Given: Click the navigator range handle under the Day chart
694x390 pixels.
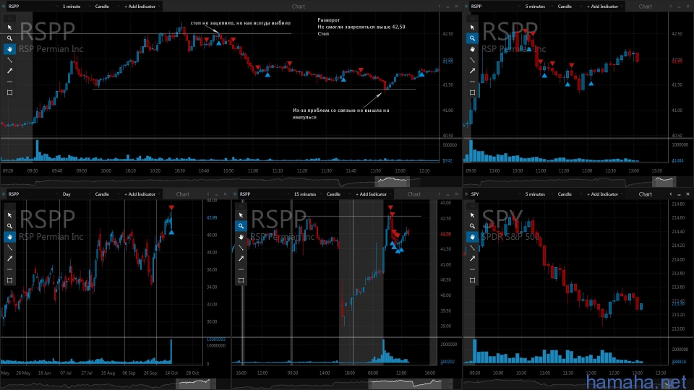Looking at the screenshot, I should point(194,383).
